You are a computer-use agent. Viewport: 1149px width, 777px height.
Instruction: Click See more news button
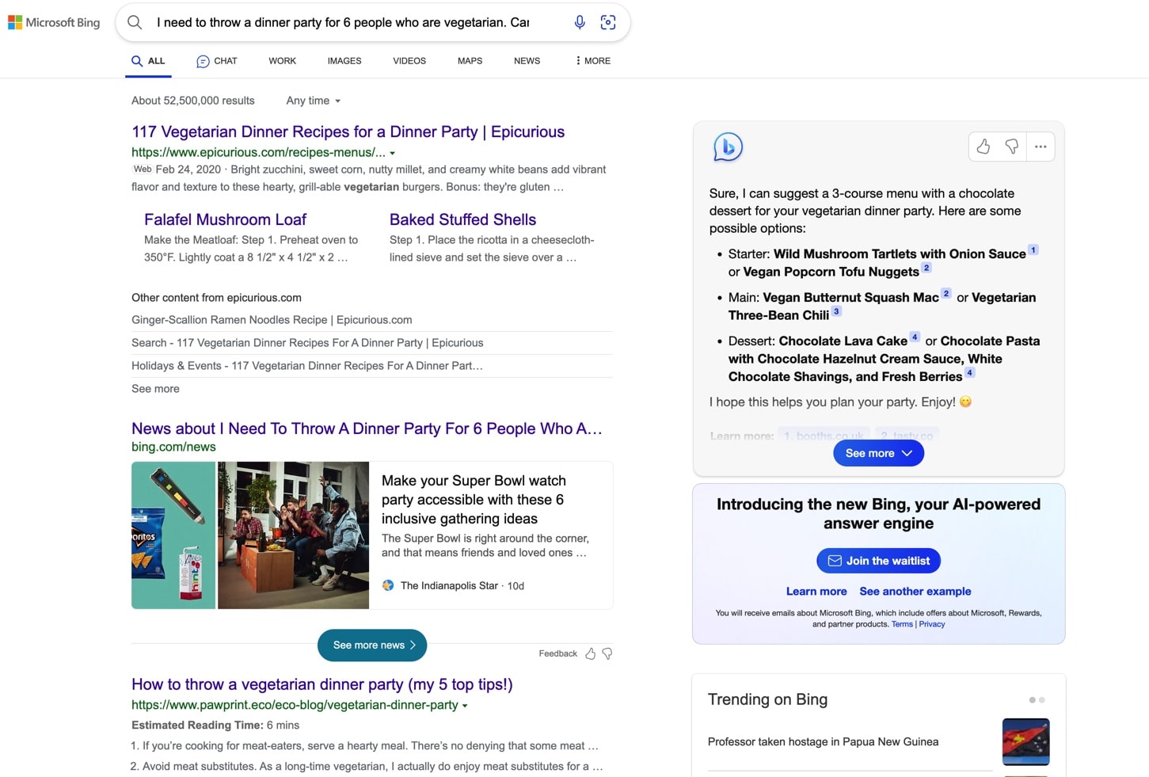pos(372,646)
